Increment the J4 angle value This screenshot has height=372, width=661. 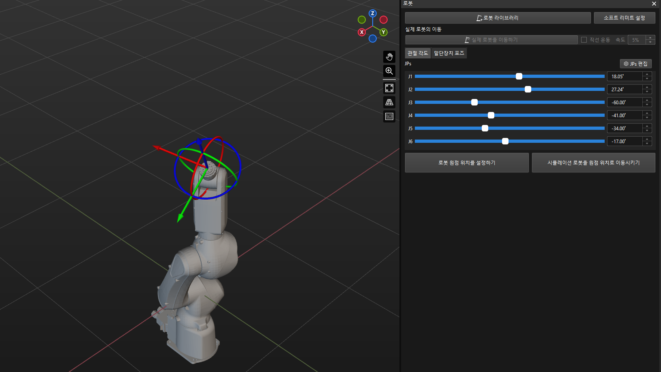647,113
